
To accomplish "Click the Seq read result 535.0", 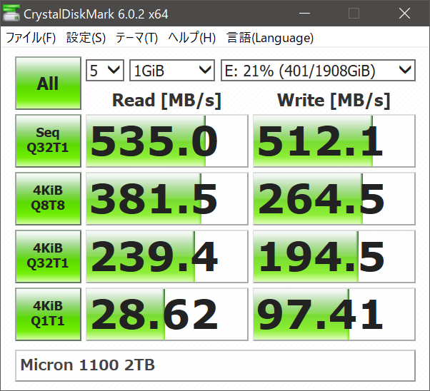I will click(167, 141).
